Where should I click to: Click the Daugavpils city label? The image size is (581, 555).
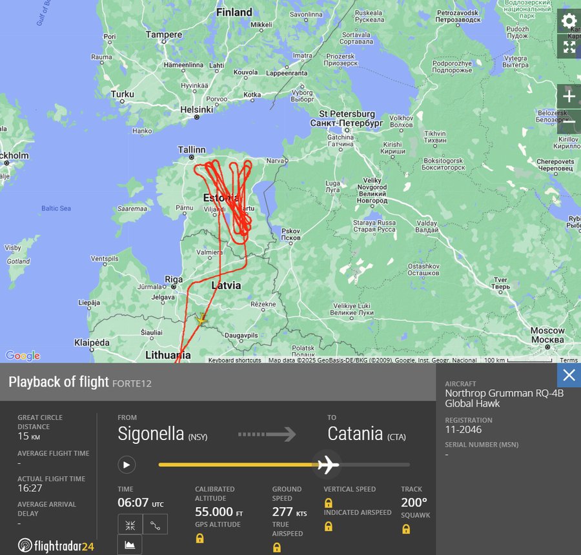(x=241, y=336)
